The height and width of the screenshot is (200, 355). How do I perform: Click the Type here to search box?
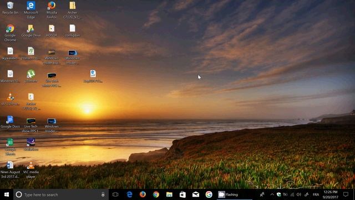pyautogui.click(x=61, y=194)
